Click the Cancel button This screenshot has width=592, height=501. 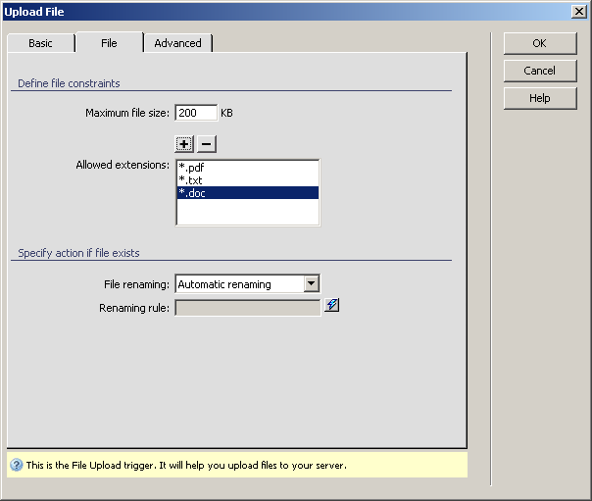click(539, 71)
